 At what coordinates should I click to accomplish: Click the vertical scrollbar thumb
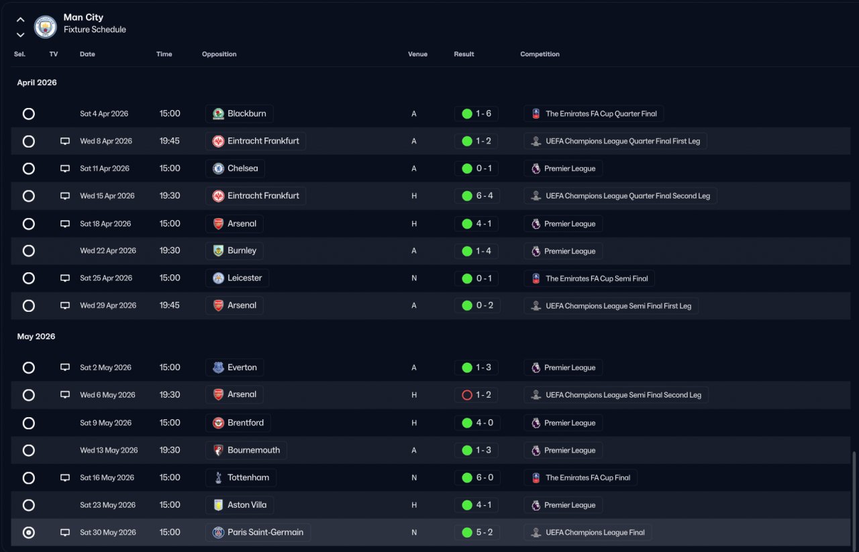[x=854, y=499]
